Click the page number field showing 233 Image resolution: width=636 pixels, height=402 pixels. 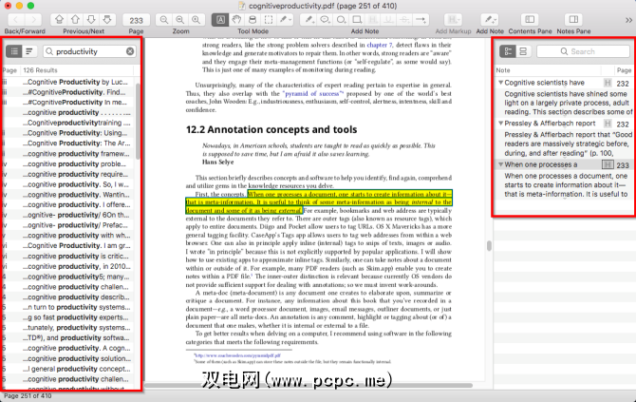tap(137, 20)
